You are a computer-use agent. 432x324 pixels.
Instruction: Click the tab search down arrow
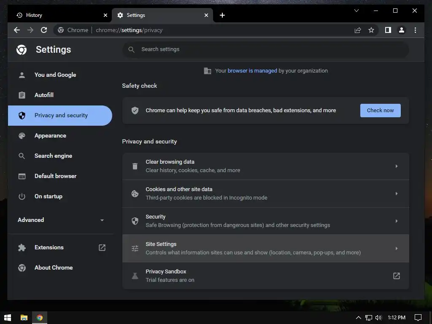(x=356, y=11)
